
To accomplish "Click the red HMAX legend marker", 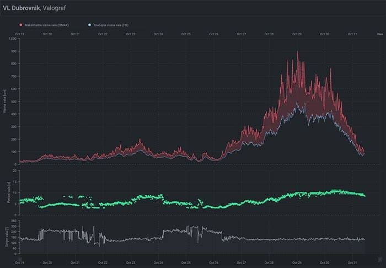I will pos(21,25).
